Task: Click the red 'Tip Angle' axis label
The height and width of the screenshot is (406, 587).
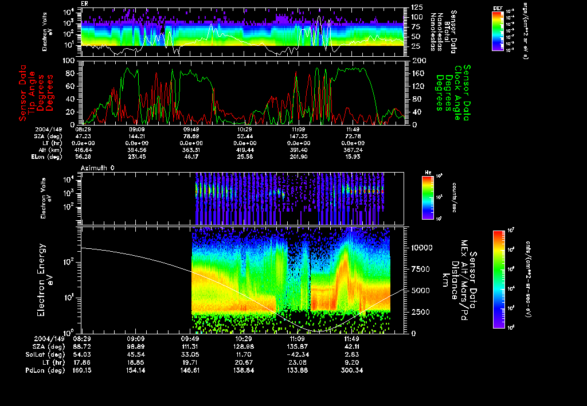Action: tap(32, 92)
